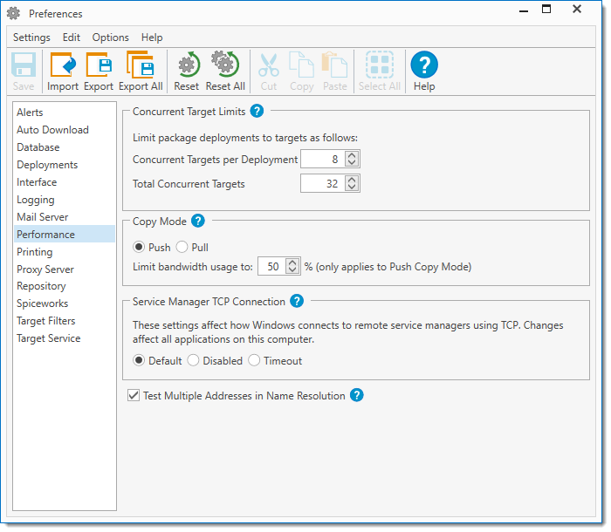Select the Timeout TCP connection option
This screenshot has height=532, width=611.
255,360
